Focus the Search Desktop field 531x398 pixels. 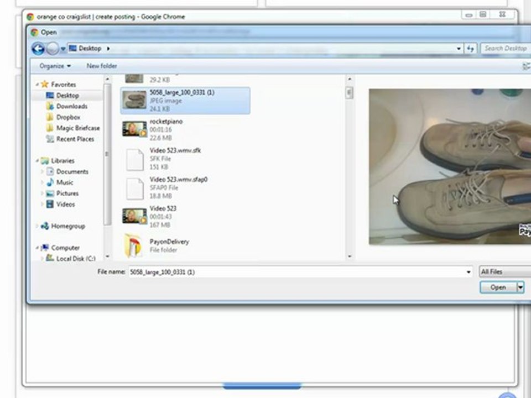pos(505,49)
